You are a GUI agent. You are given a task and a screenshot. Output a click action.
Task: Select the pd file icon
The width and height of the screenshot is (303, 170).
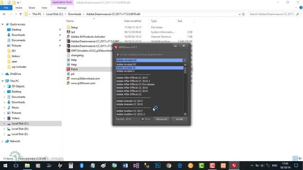click(68, 74)
